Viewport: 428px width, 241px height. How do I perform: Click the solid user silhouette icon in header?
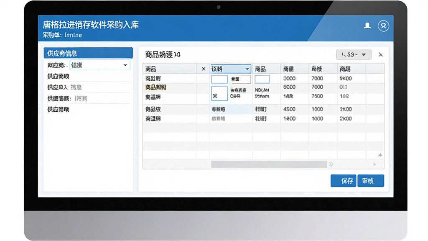click(x=367, y=26)
